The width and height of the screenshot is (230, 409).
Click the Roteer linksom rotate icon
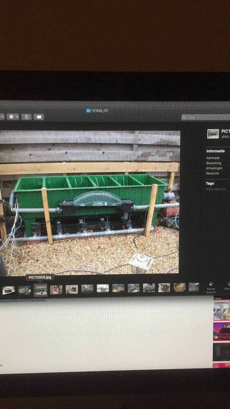(x=211, y=284)
